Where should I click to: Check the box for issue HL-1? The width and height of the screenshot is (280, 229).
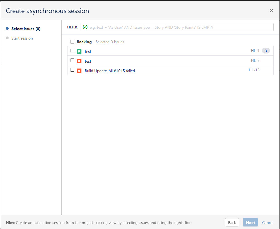click(x=73, y=51)
